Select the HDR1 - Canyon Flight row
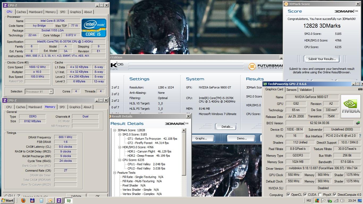This screenshot has width=363, height=204. pyautogui.click(x=149, y=151)
